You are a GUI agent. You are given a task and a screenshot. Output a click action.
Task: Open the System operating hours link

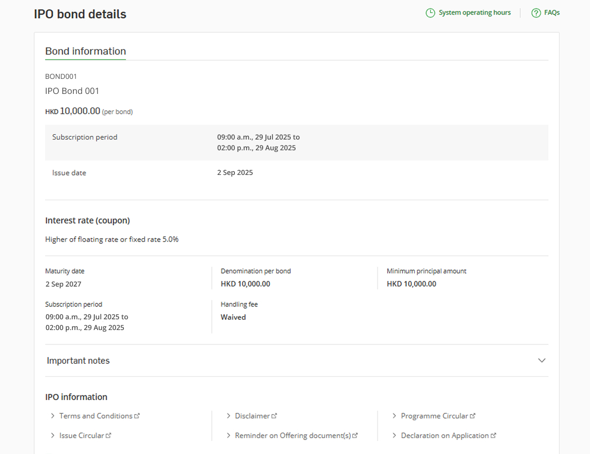(474, 13)
